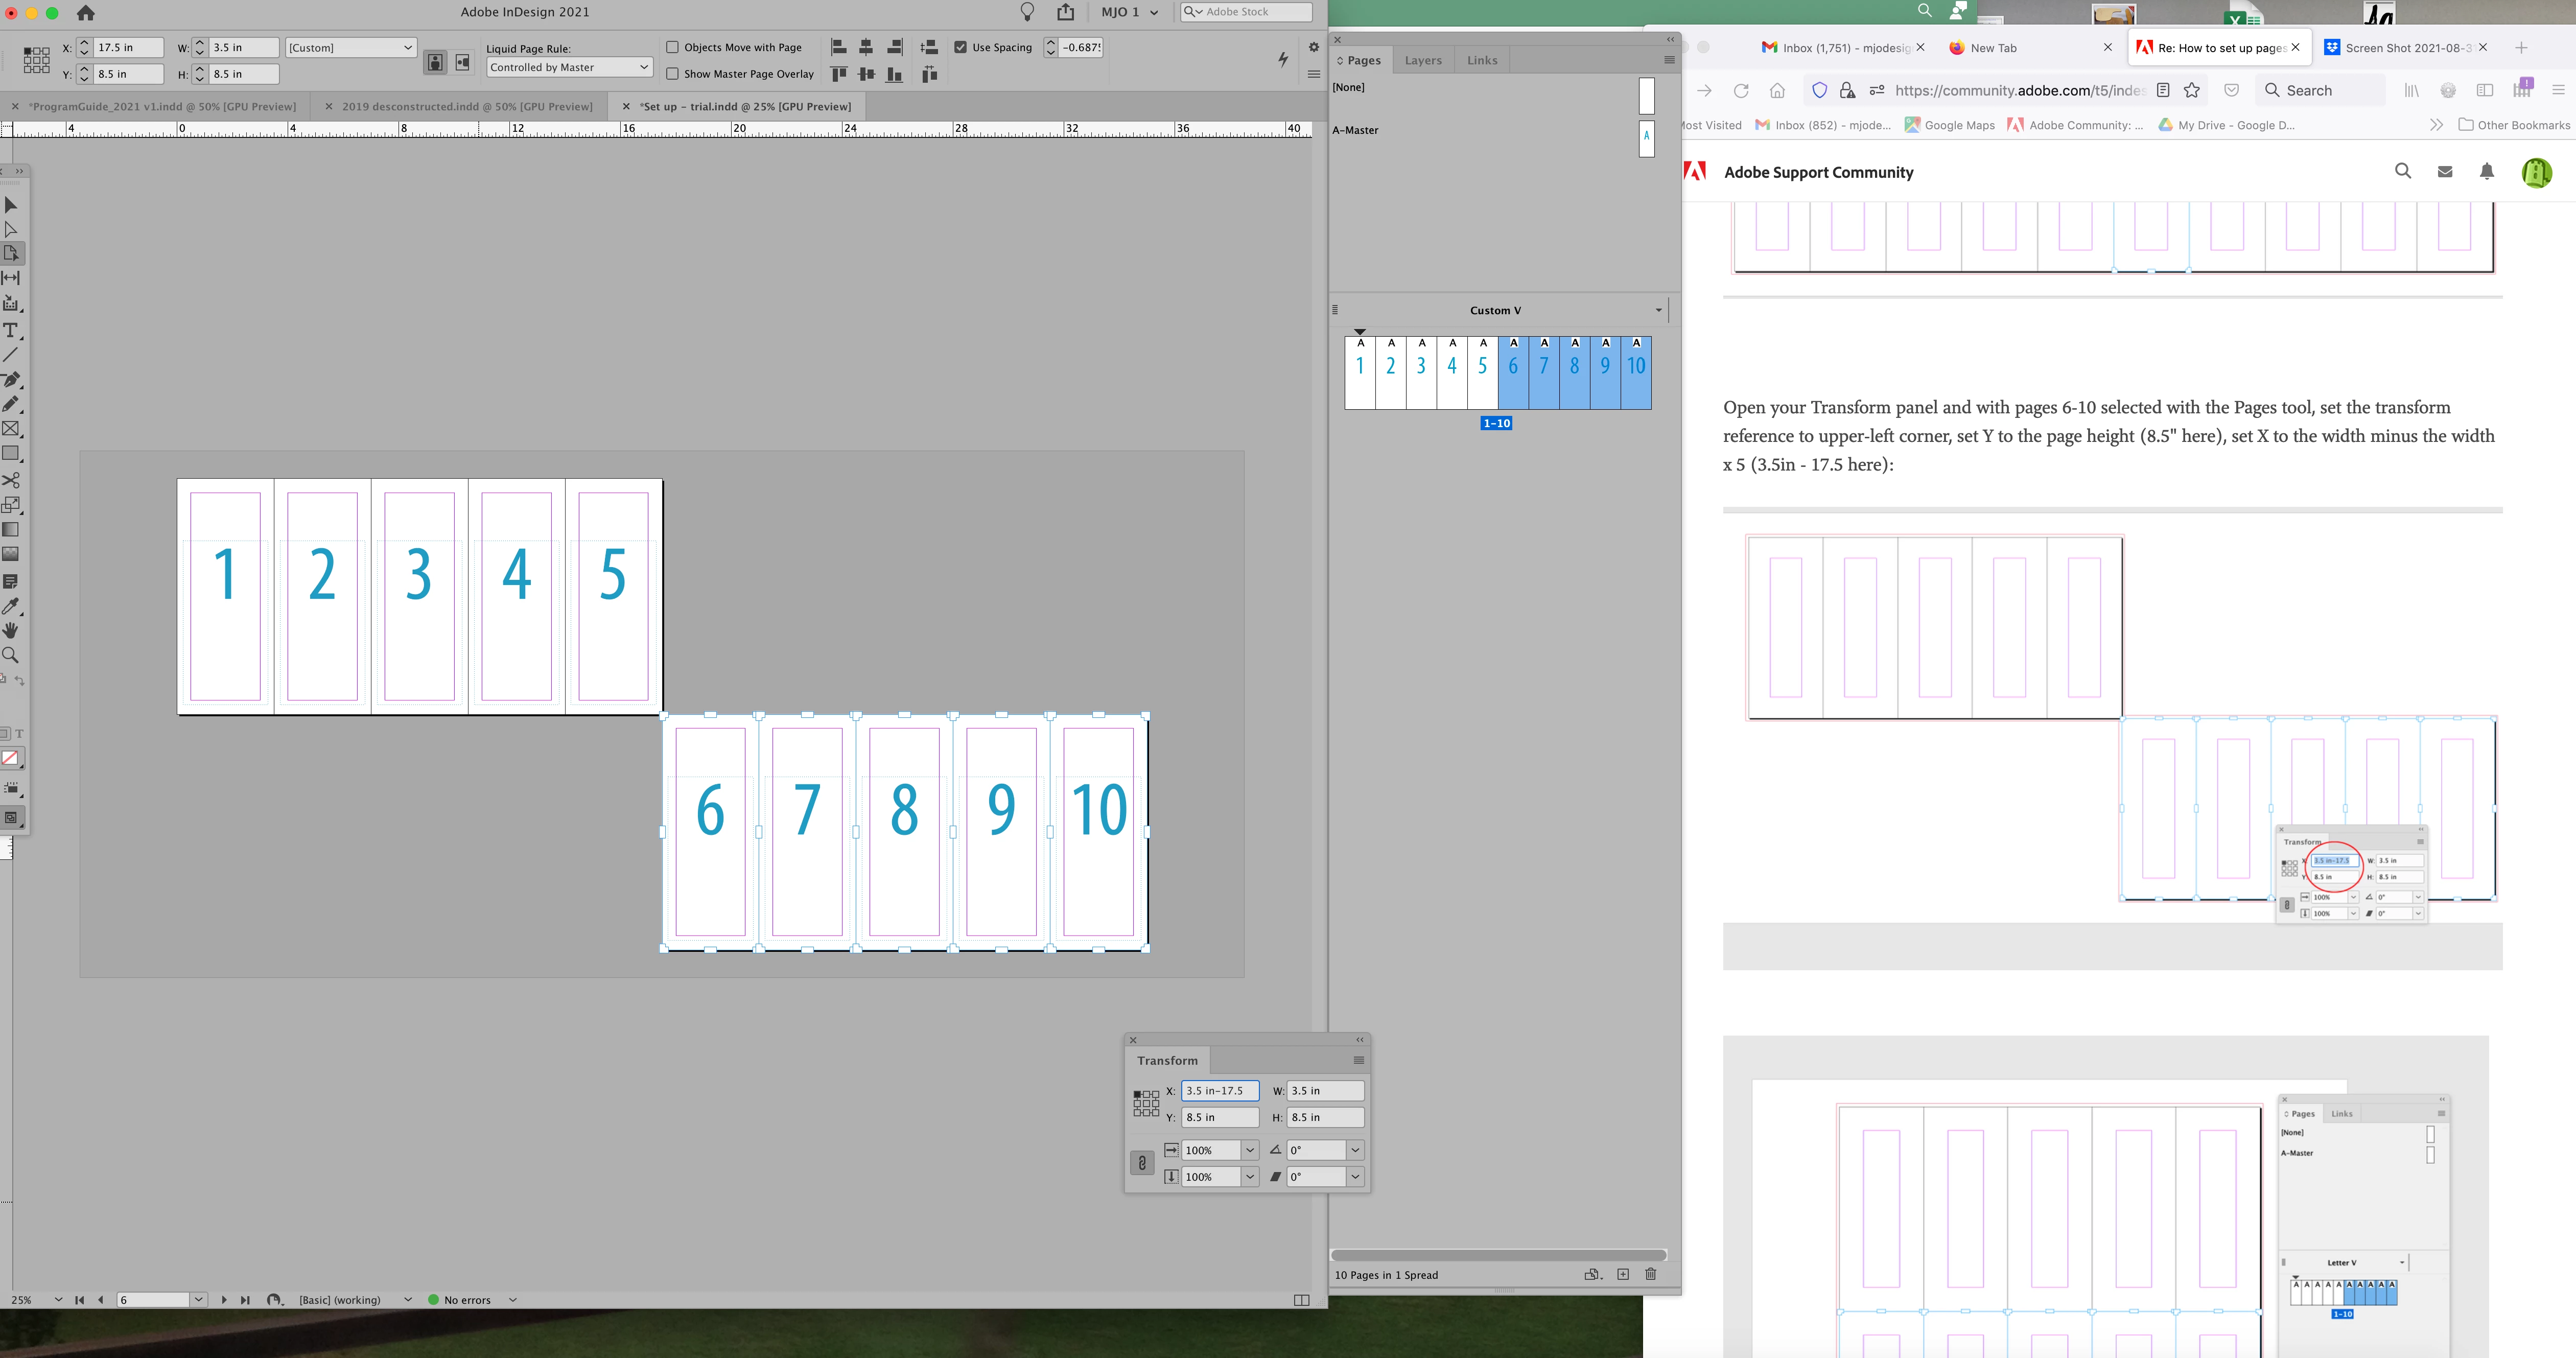Click delete selected pages trash icon
Image resolution: width=2576 pixels, height=1358 pixels.
coord(1650,1274)
